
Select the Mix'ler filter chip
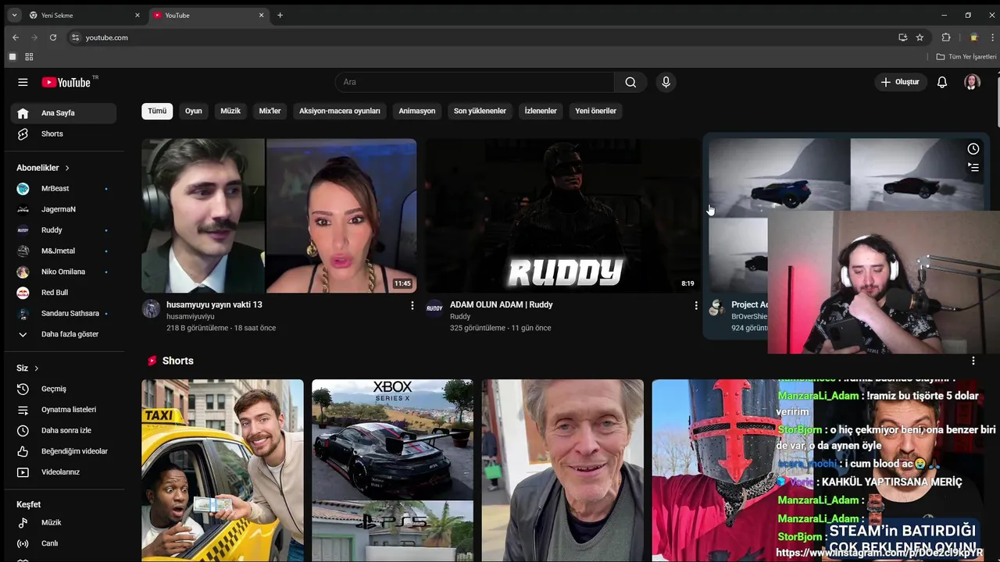270,111
